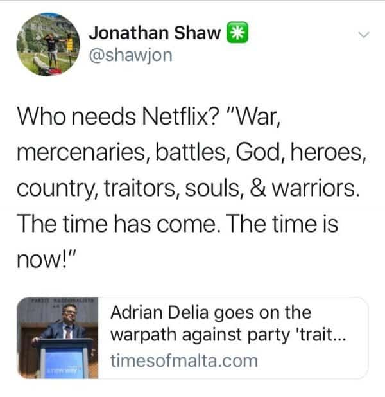385x397 pixels.
Task: Click 'mercenaries' in the tweet text
Action: point(81,153)
